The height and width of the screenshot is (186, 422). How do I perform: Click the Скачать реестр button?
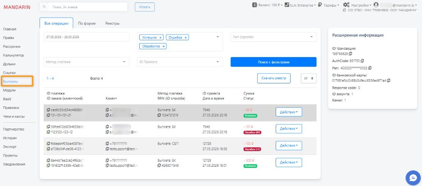[274, 78]
